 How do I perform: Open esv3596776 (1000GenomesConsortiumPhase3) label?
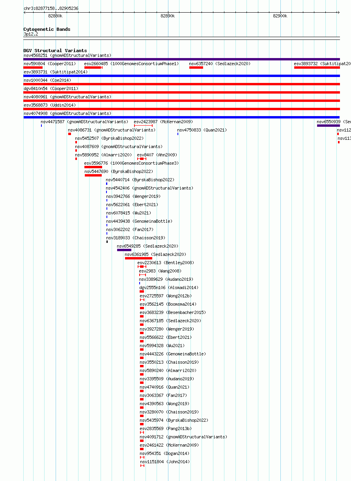point(131,163)
